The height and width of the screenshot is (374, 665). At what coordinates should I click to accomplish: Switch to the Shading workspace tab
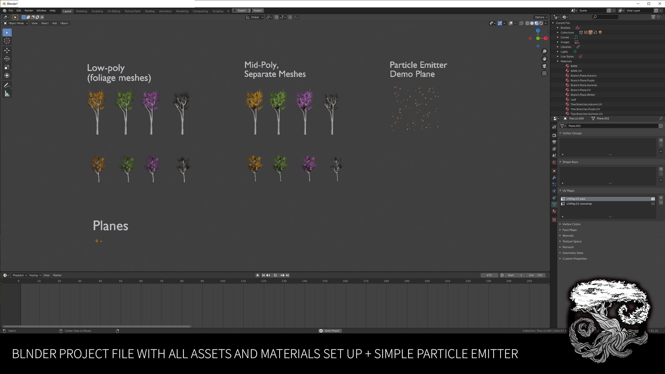(x=150, y=11)
